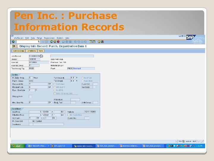214x161 pixels.
Task: Click the Create New Session icon
Action: pos(90,42)
